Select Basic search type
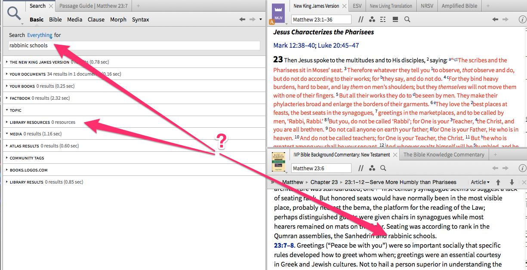This screenshot has width=527, height=270. click(37, 19)
